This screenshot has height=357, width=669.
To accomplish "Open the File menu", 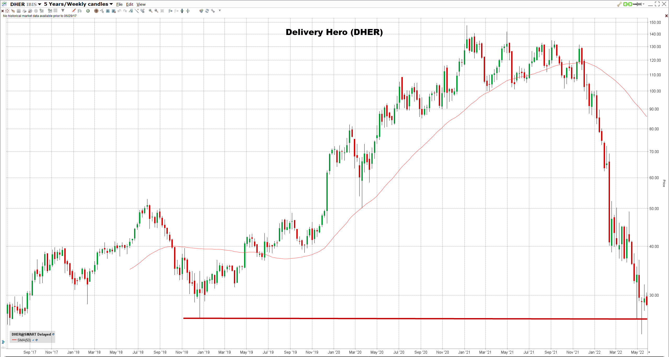I will pos(119,4).
